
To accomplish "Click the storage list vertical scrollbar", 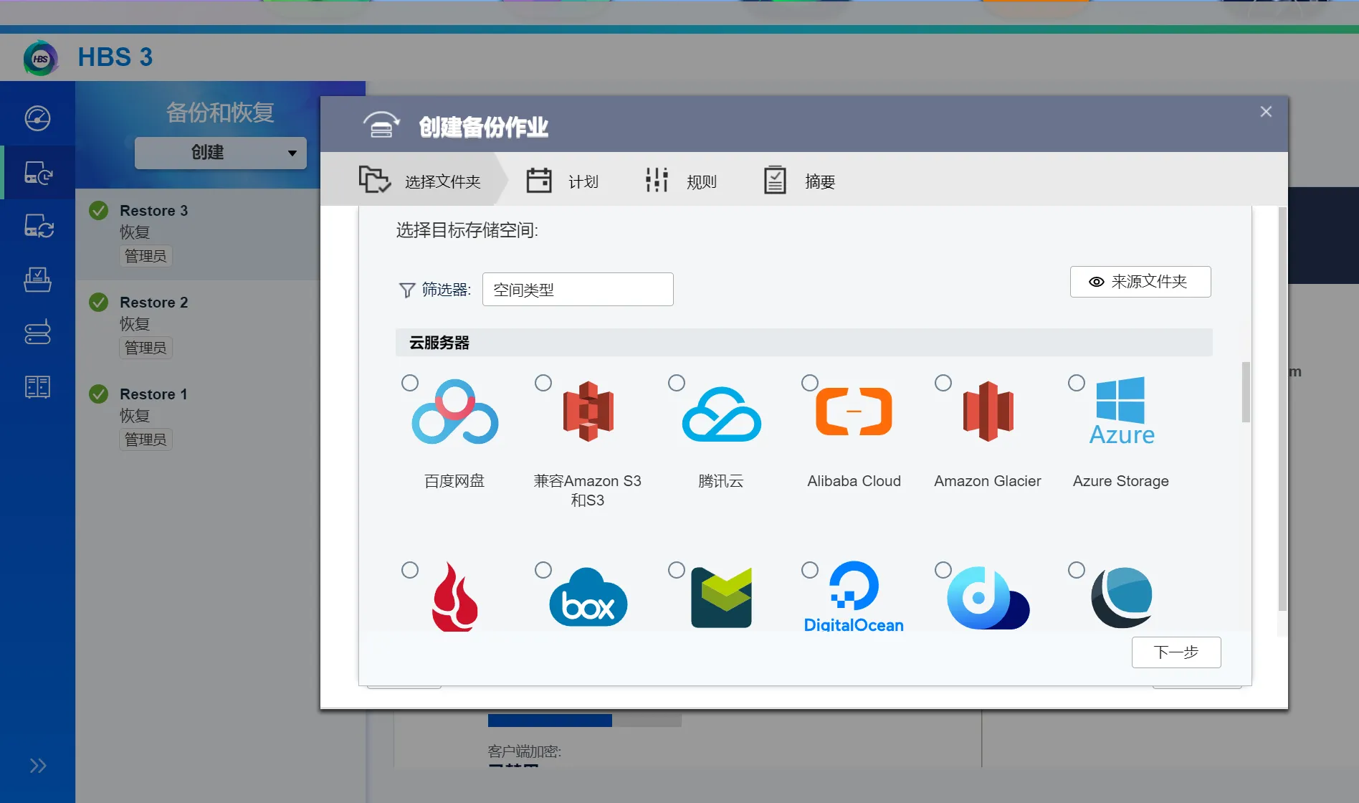I will 1246,392.
